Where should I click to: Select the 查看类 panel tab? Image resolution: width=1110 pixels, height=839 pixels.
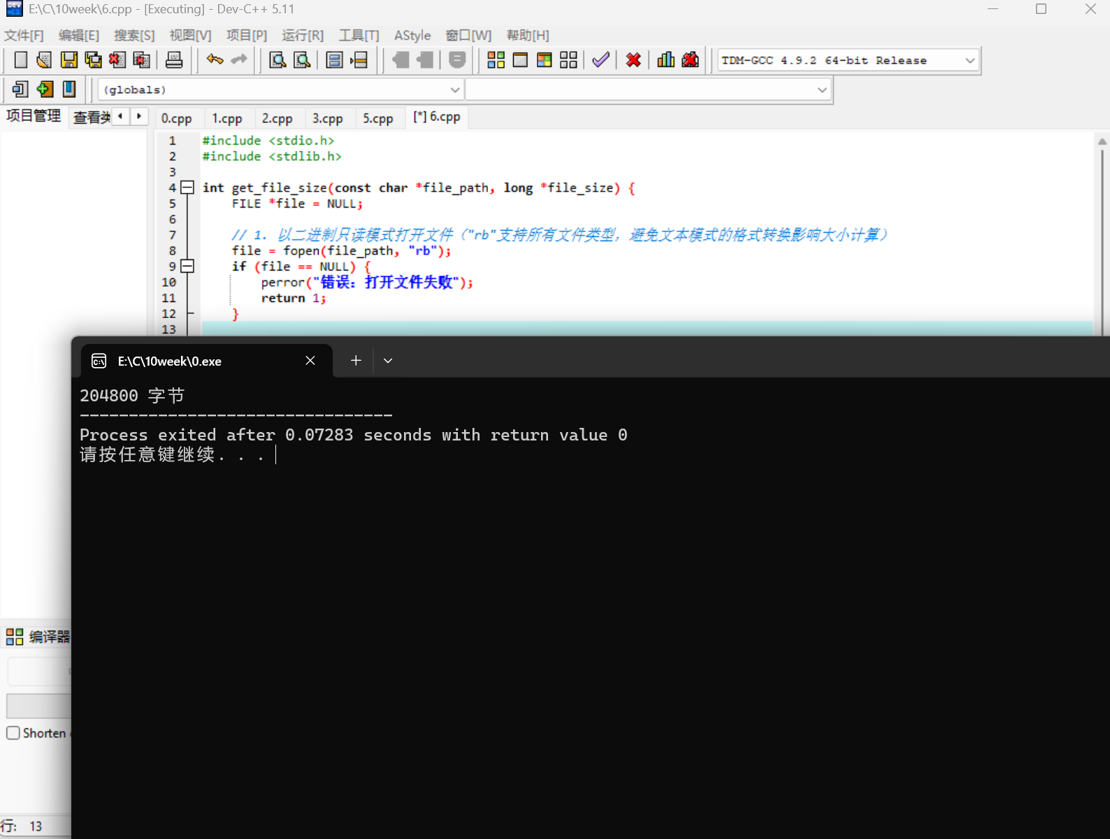[x=92, y=117]
